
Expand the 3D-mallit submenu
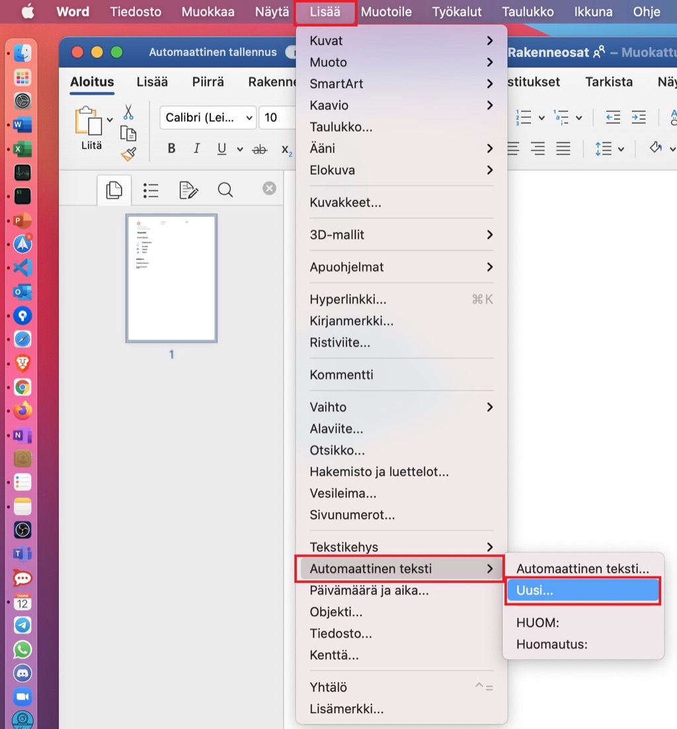click(x=401, y=235)
